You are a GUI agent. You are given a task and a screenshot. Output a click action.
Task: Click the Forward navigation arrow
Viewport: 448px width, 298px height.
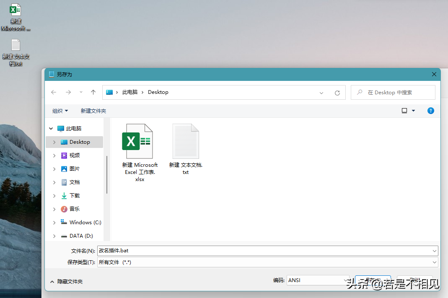coord(68,92)
